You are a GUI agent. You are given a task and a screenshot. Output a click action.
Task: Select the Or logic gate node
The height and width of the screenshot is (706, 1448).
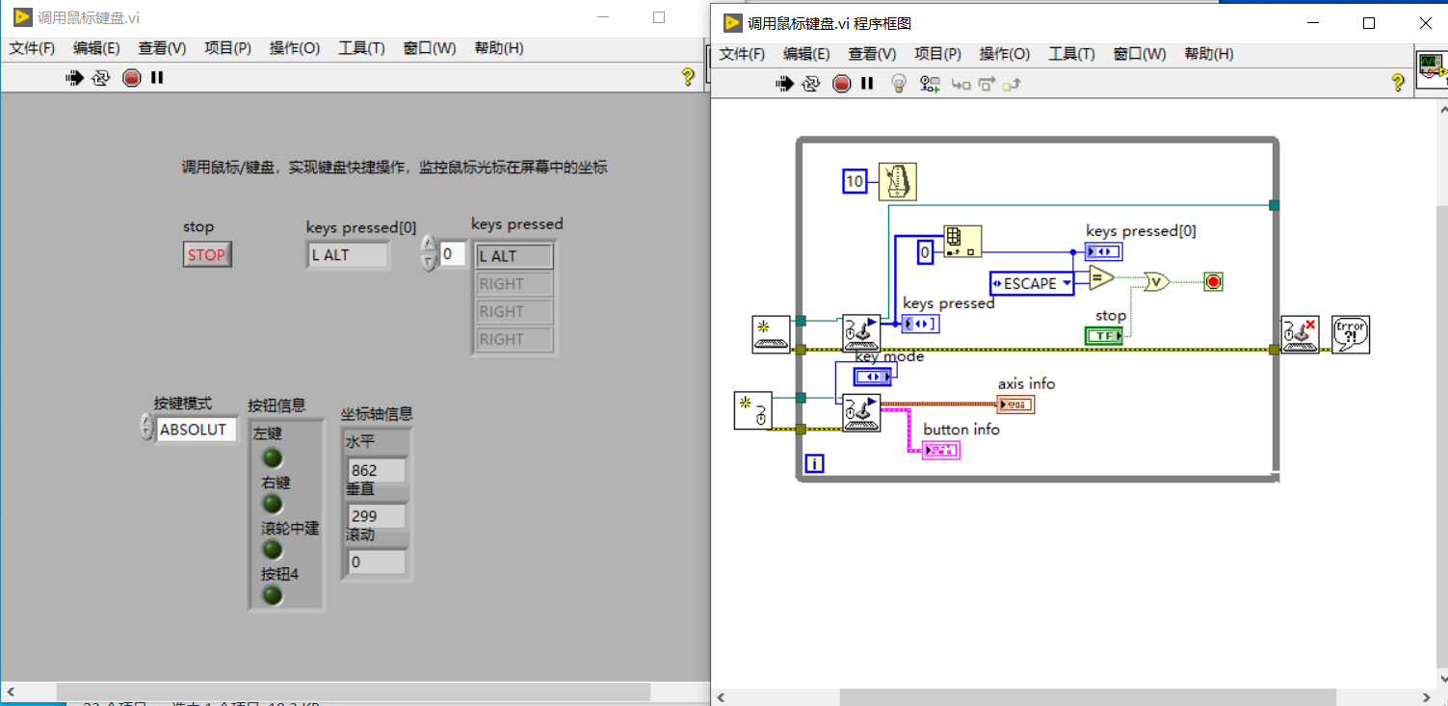(x=1156, y=281)
